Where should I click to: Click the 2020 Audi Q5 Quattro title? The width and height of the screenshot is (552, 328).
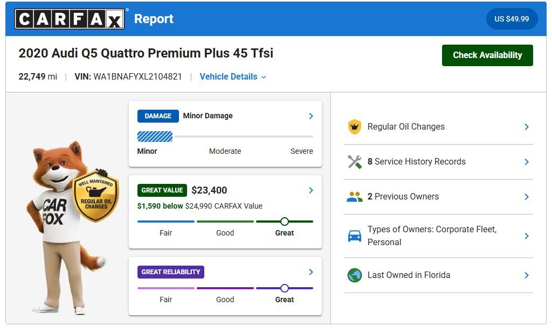click(146, 53)
